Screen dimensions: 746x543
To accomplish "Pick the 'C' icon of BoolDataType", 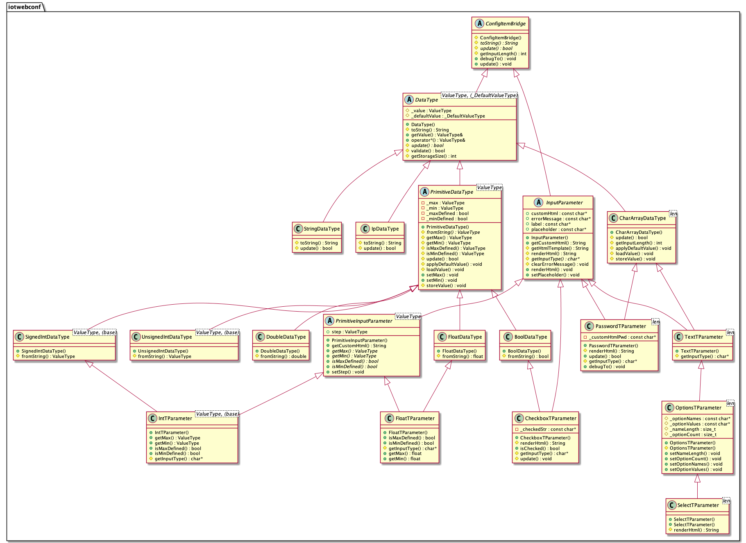I will (x=508, y=337).
